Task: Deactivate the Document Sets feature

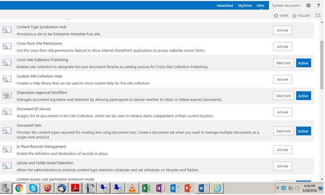Action: (x=283, y=131)
